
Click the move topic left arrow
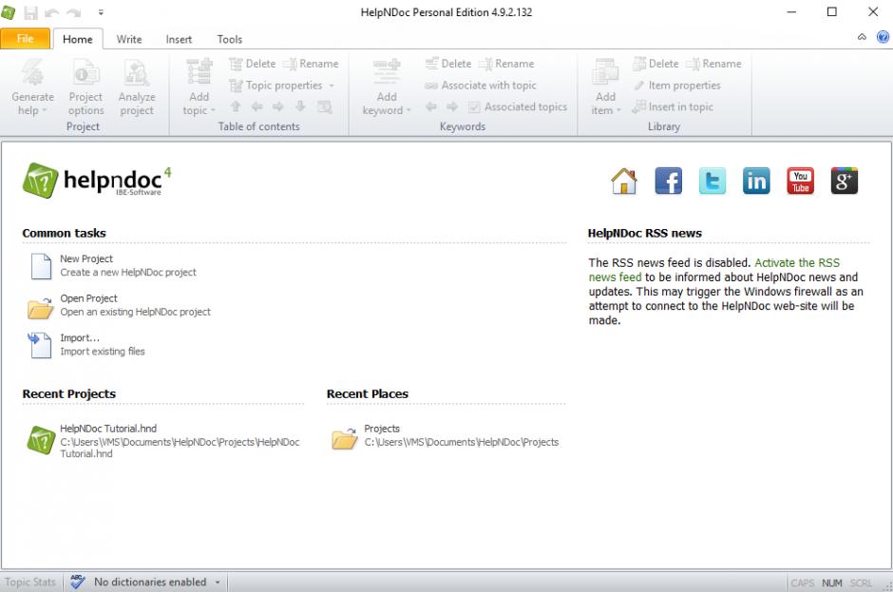pos(256,106)
